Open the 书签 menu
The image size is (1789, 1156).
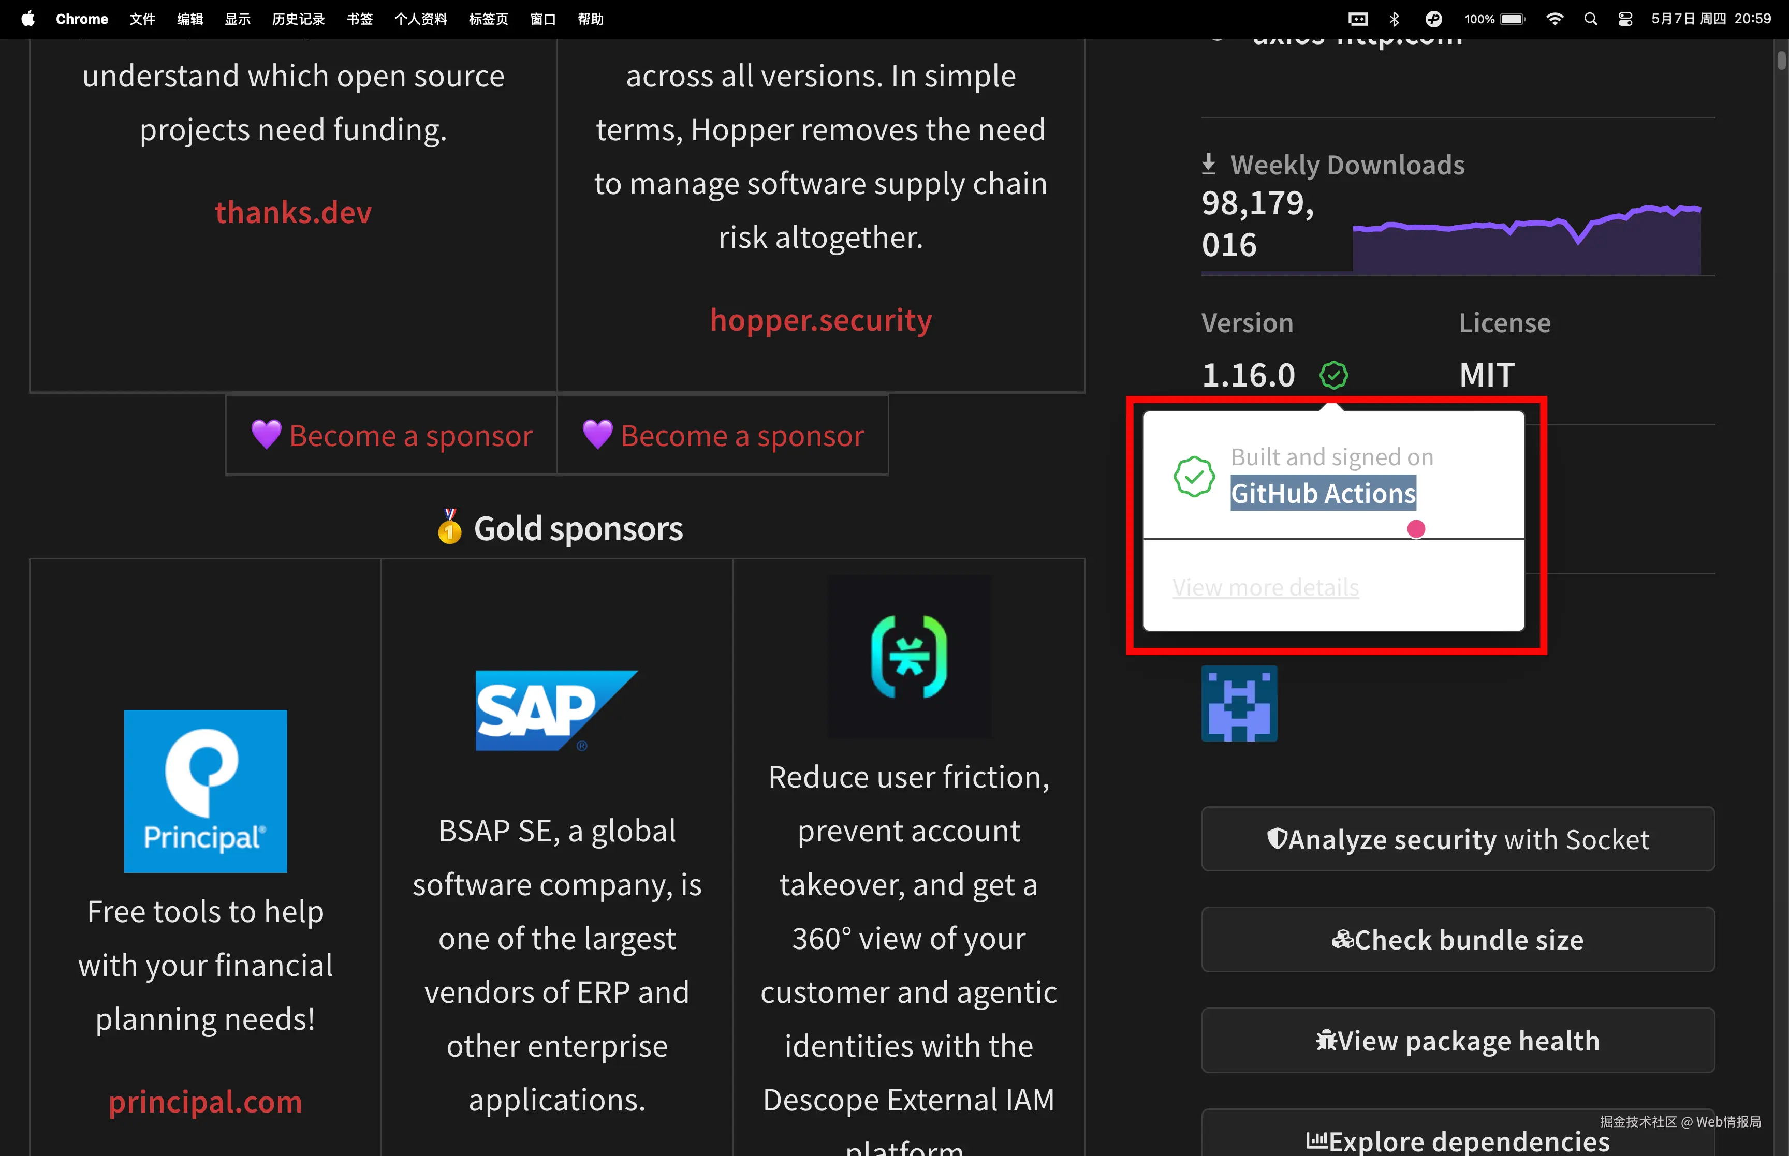[360, 19]
